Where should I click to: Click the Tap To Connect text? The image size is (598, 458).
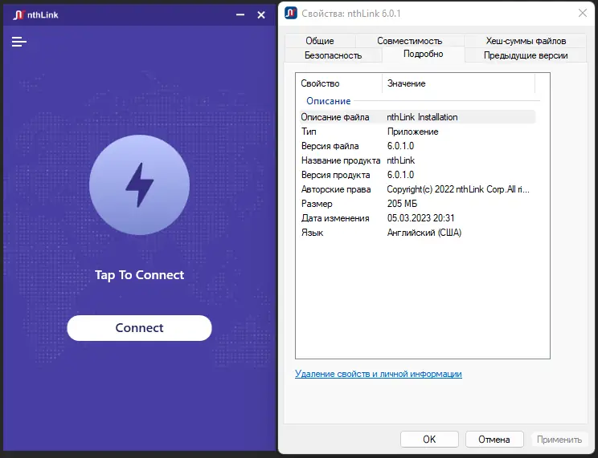(x=139, y=275)
